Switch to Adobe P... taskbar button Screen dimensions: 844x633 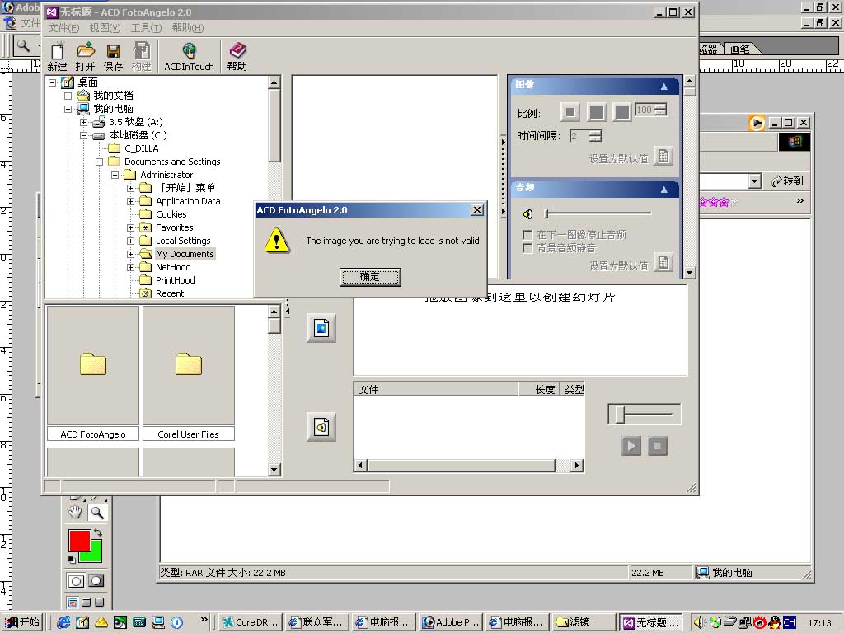[x=451, y=622]
